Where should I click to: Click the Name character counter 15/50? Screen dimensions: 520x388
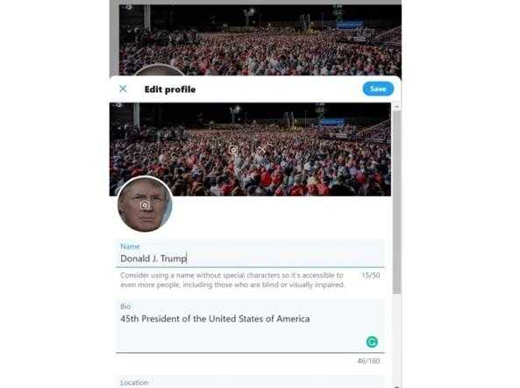pyautogui.click(x=371, y=275)
